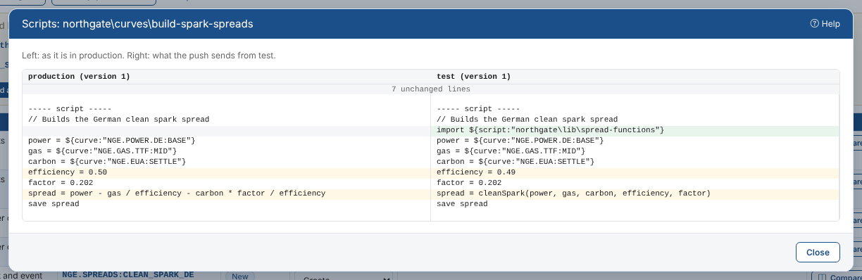The image size is (862, 280).
Task: Click "factor = 0.202" on the test side
Action: coord(469,183)
